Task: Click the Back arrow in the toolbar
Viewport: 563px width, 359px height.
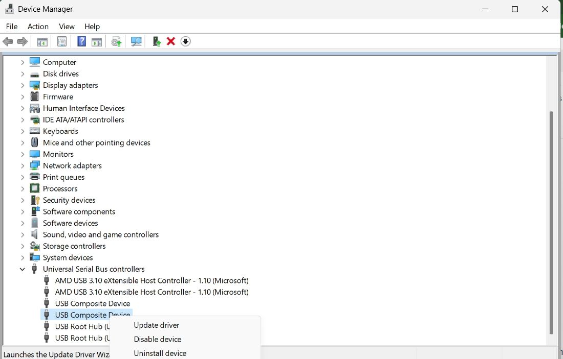Action: coord(8,41)
